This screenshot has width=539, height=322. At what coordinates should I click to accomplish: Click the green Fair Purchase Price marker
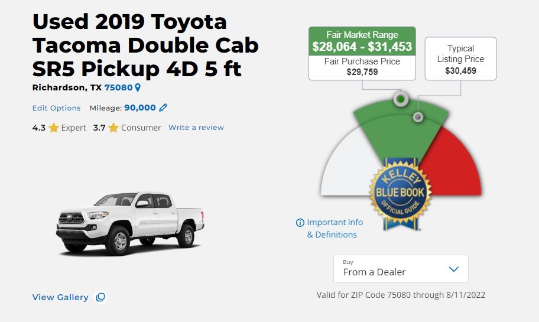401,99
